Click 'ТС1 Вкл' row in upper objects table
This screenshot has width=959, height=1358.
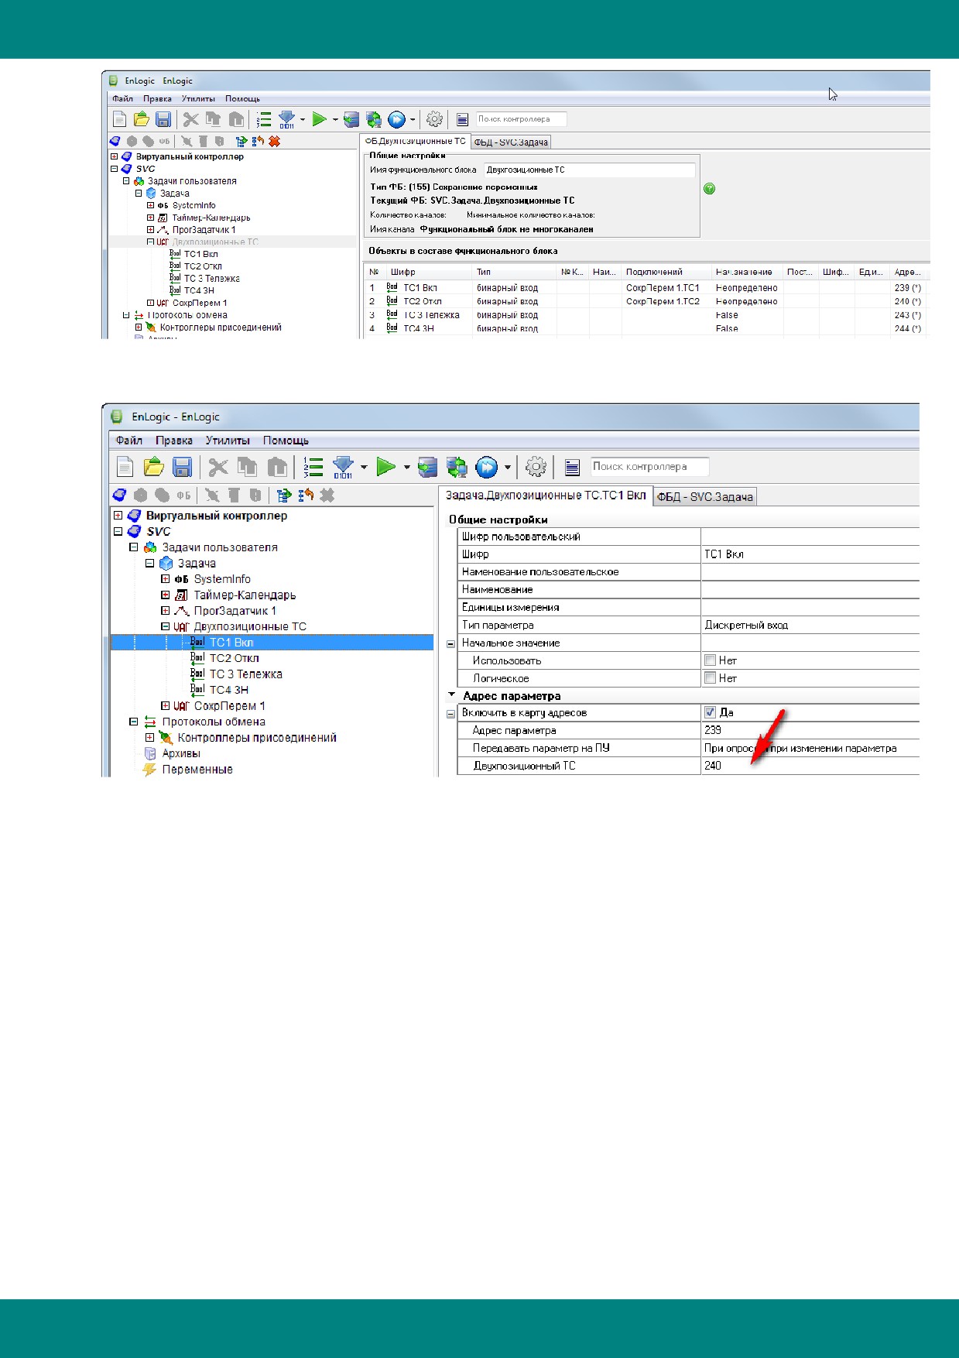(646, 288)
